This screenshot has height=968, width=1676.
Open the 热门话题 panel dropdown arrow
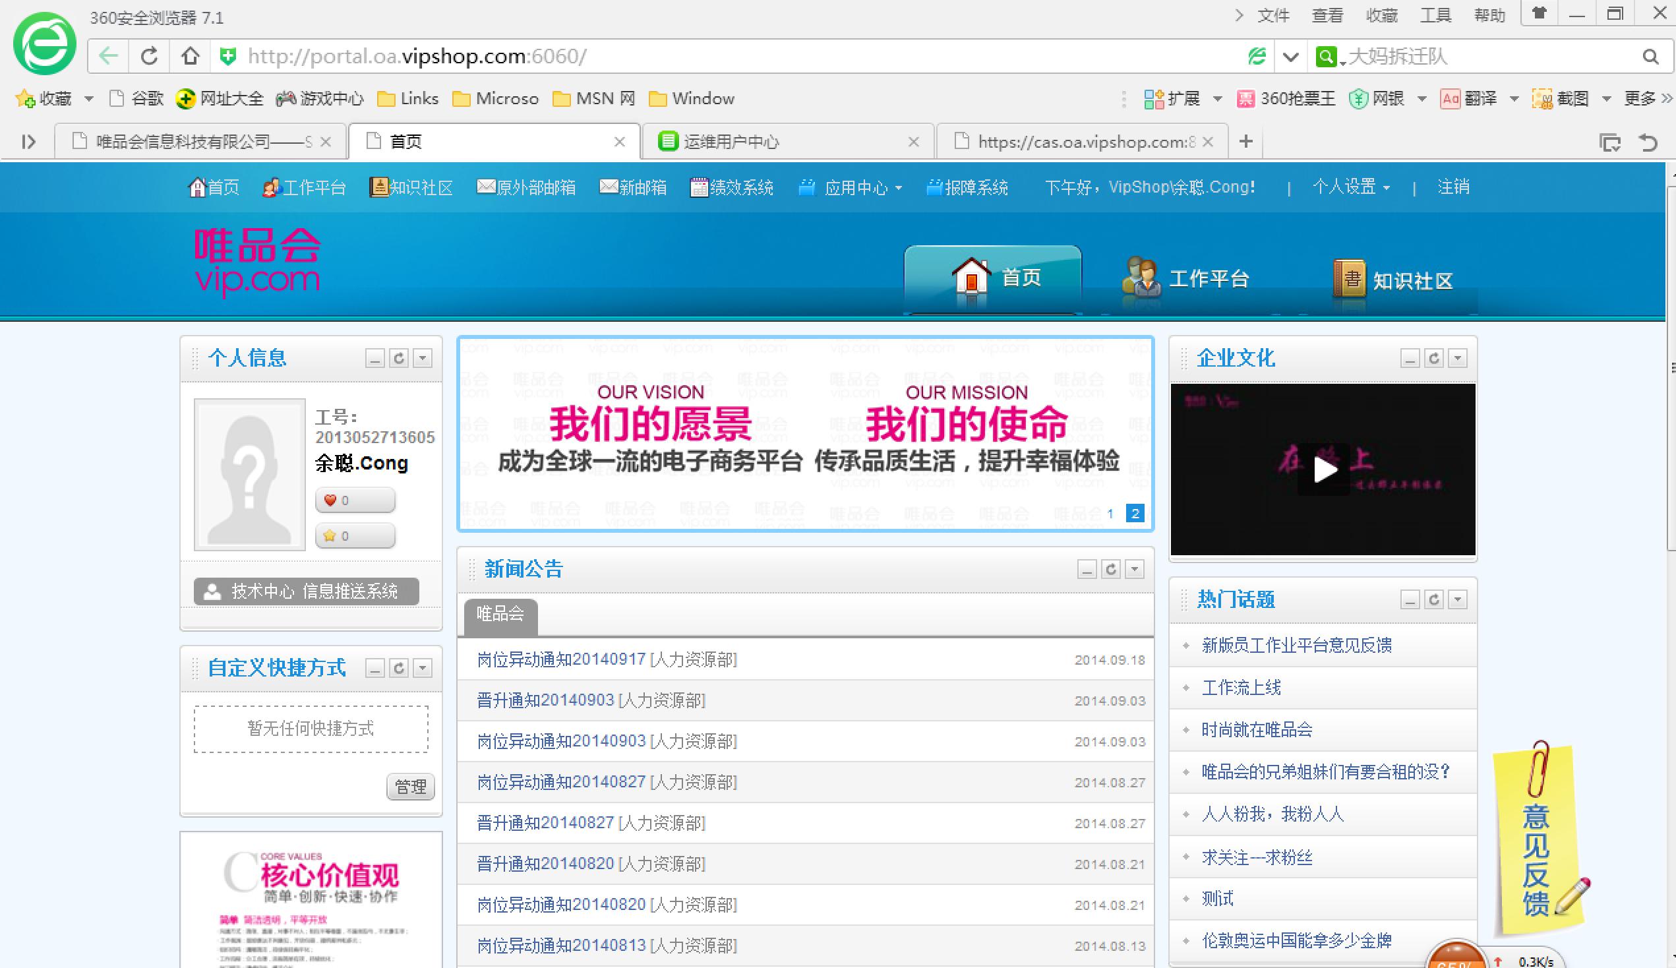(x=1458, y=599)
